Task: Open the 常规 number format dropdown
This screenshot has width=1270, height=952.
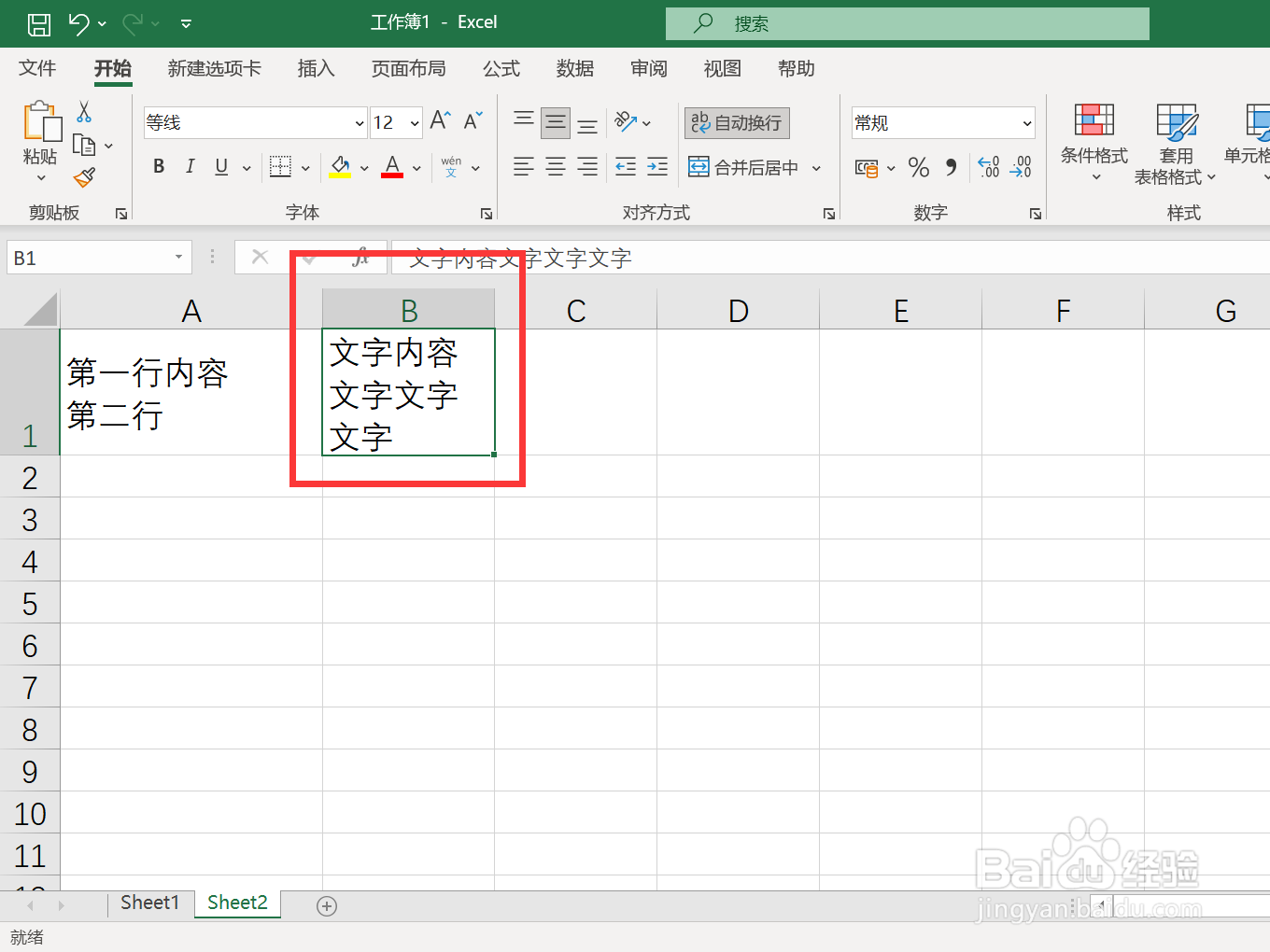Action: [1025, 122]
